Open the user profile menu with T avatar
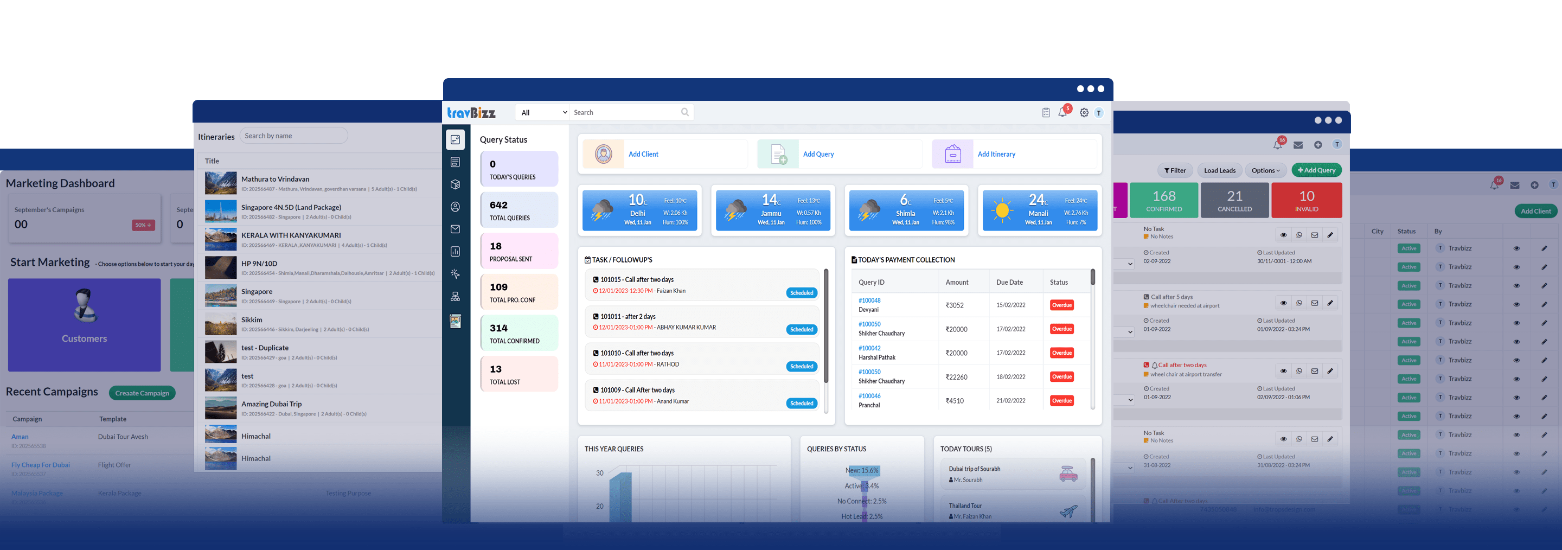This screenshot has height=550, width=1562. [1099, 113]
